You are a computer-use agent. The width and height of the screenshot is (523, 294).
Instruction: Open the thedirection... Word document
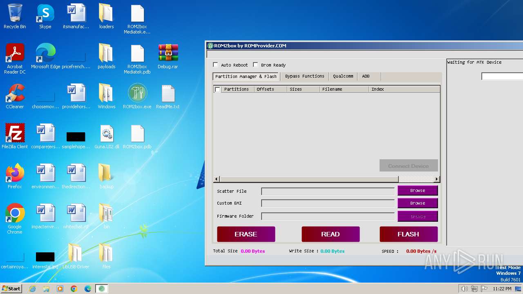pos(76,176)
